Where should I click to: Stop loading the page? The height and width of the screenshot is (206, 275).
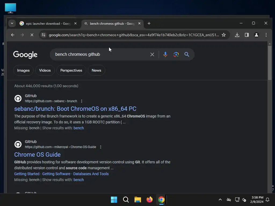[32, 35]
